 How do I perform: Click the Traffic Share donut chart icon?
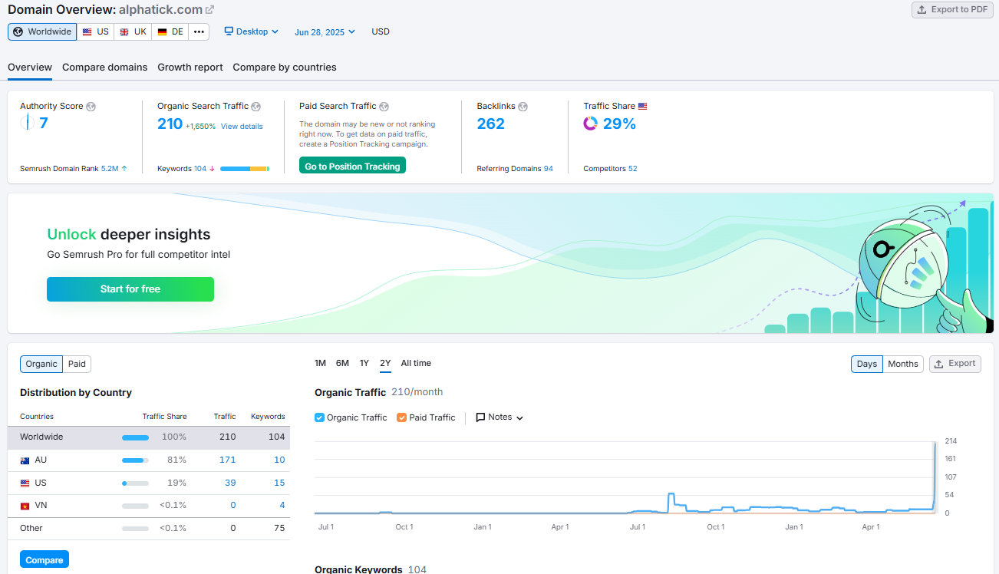(x=590, y=124)
